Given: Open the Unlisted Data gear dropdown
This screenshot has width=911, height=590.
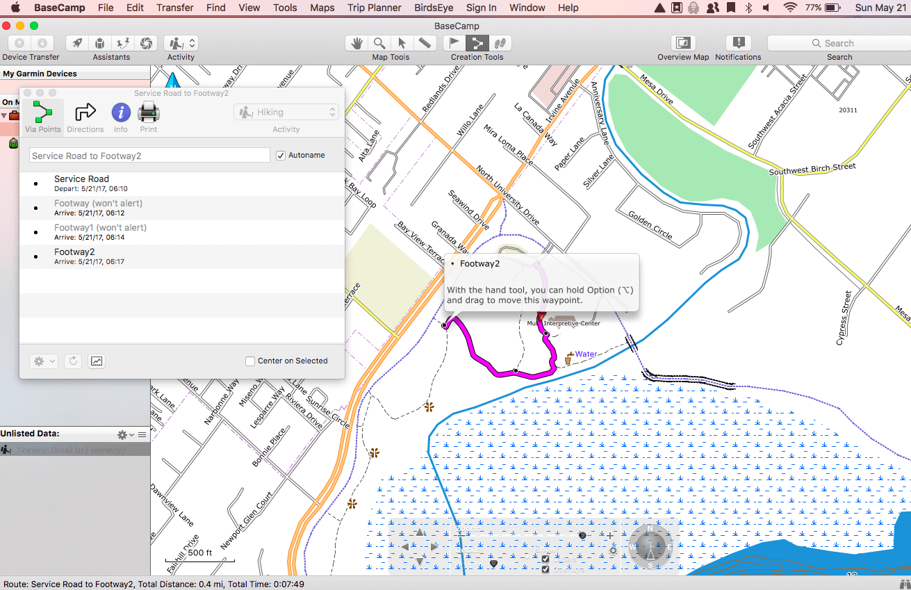Looking at the screenshot, I should click(125, 434).
